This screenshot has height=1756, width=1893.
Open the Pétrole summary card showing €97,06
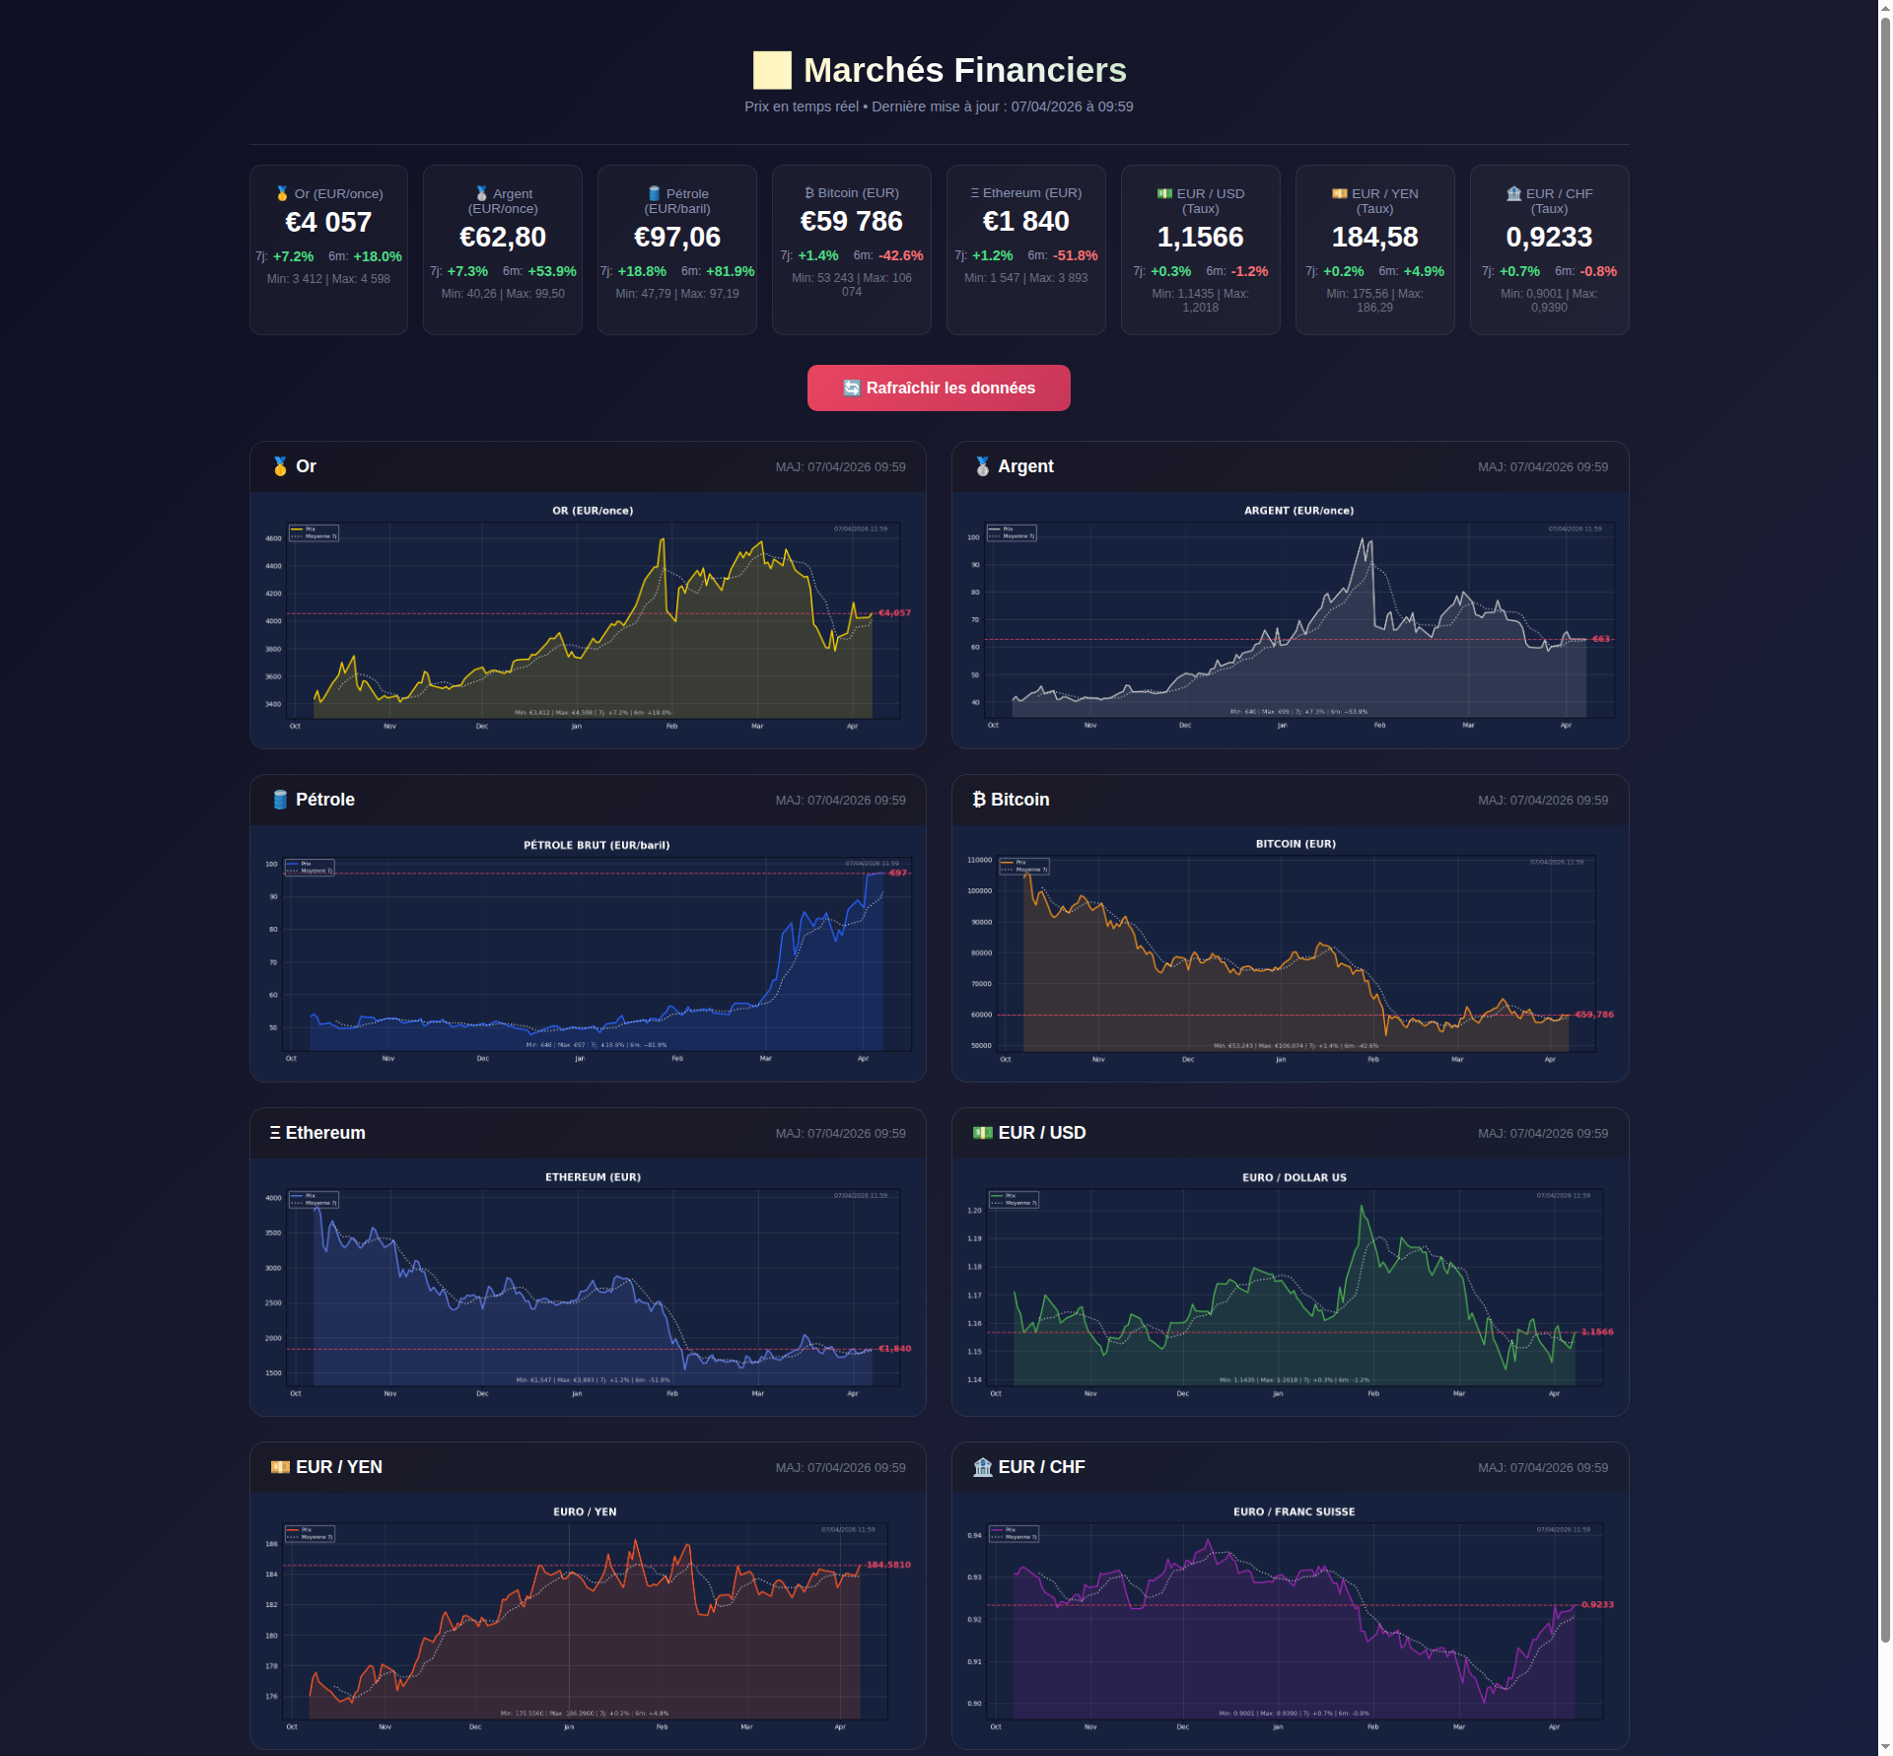pos(677,249)
